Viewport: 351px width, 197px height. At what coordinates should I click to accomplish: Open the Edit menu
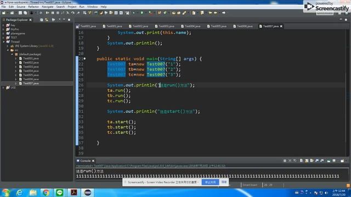[x=11, y=7]
